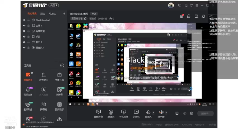The image size is (238, 133).
Task: Open toolbox more options circle
Action: click(62, 65)
